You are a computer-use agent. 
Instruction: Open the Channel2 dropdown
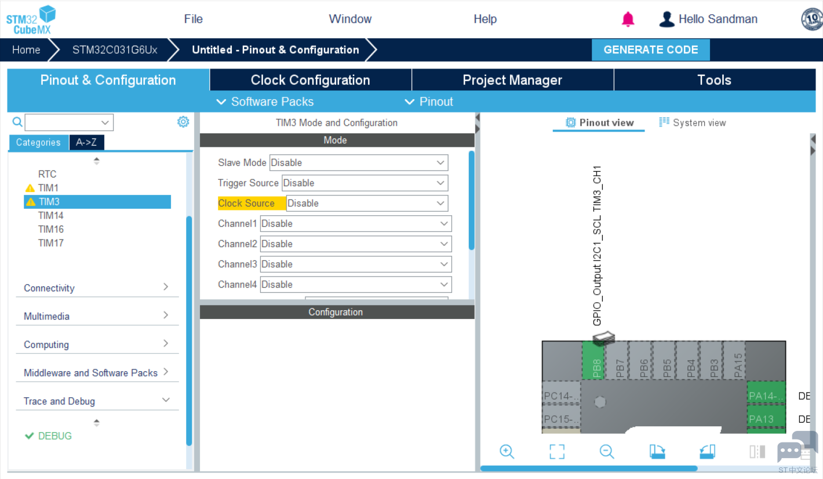[x=356, y=244]
